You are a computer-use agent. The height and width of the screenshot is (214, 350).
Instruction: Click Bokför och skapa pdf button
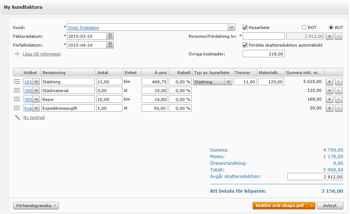[280, 206]
